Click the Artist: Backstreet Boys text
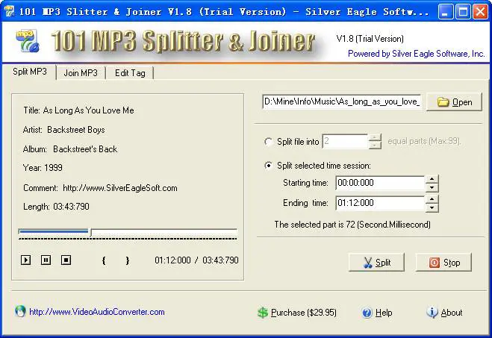The image size is (492, 338). pyautogui.click(x=63, y=130)
